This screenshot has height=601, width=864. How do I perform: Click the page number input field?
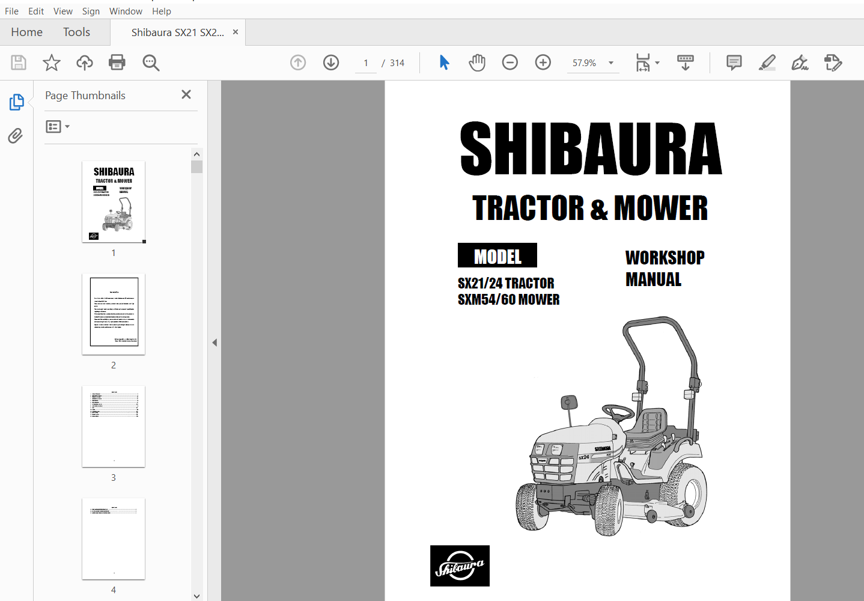365,63
